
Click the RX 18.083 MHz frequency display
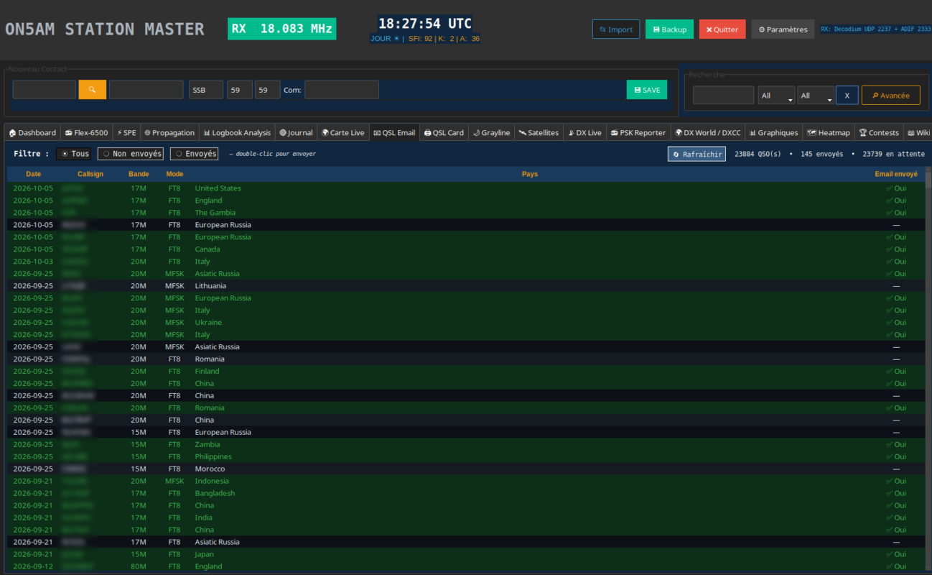click(x=281, y=29)
